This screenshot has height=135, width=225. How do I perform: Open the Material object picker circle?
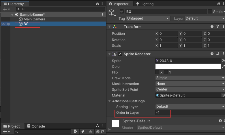click(x=223, y=95)
